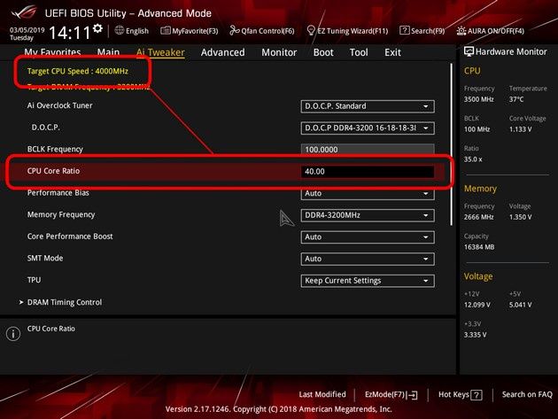Open the settings gear next to the clock
The width and height of the screenshot is (558, 419).
pos(97,28)
